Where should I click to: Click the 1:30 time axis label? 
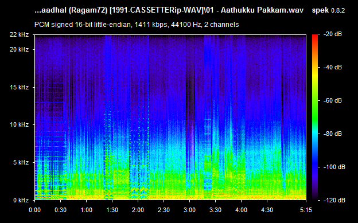tap(112, 210)
